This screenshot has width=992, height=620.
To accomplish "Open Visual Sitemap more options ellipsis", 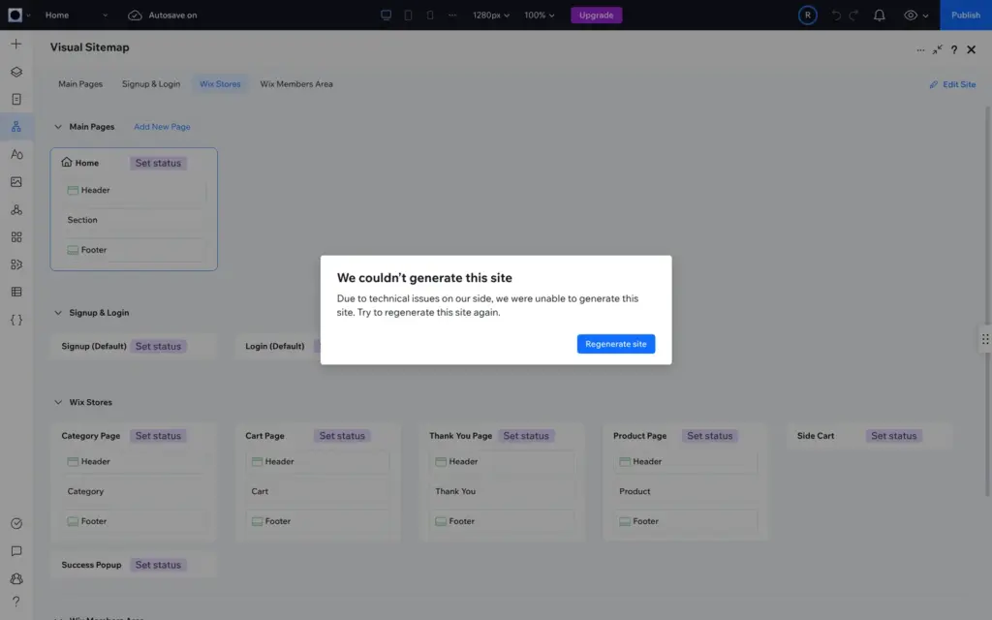I will coord(920,50).
